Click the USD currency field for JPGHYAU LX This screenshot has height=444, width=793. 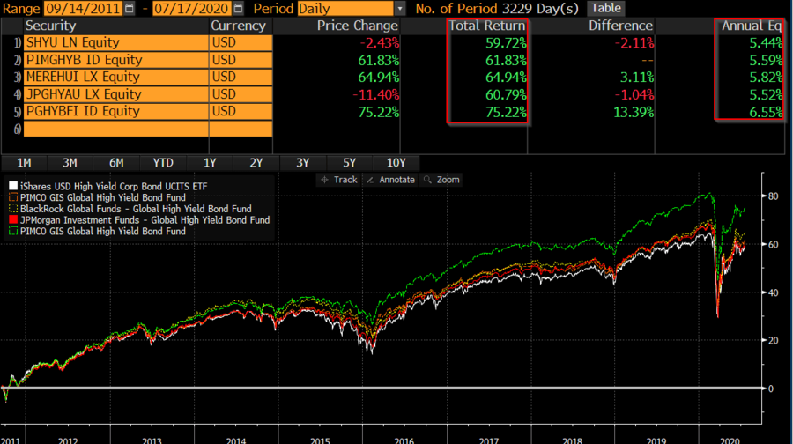(x=241, y=94)
